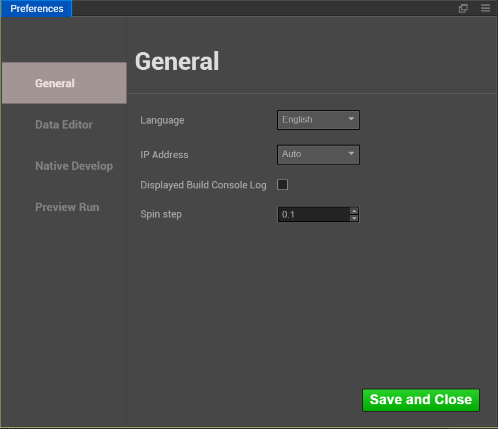Select the Preferences panel tab
498x429 pixels.
point(36,9)
